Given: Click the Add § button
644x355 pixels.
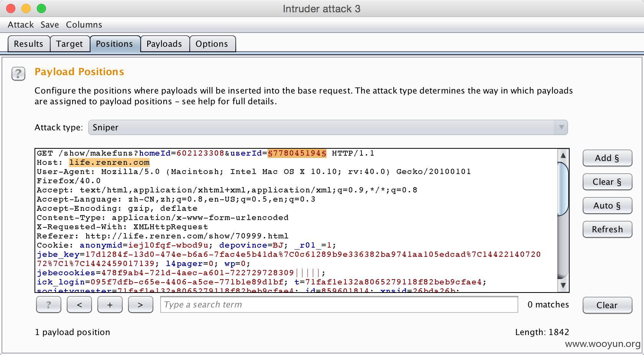Looking at the screenshot, I should tap(607, 158).
